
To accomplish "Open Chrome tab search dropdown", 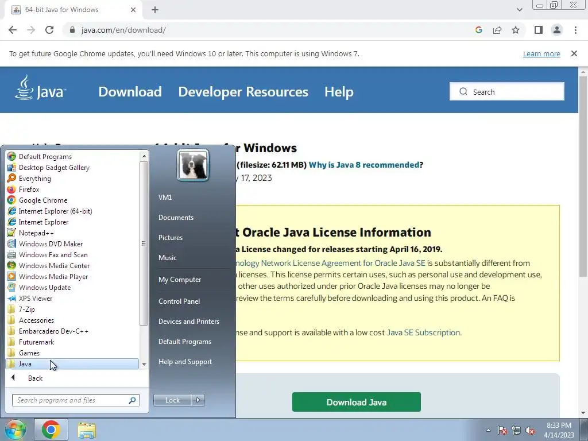I will [519, 10].
